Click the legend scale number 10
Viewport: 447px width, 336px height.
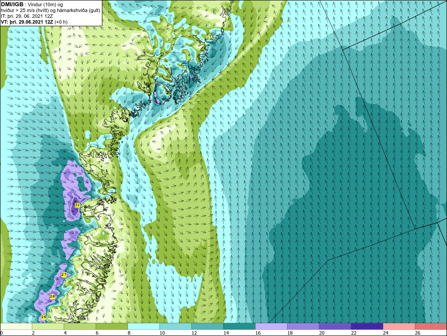(162, 333)
